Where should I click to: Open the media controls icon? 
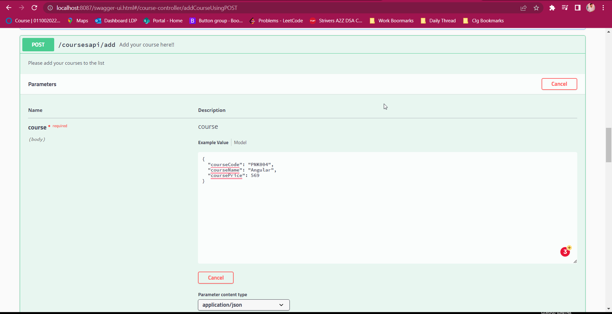tap(565, 8)
